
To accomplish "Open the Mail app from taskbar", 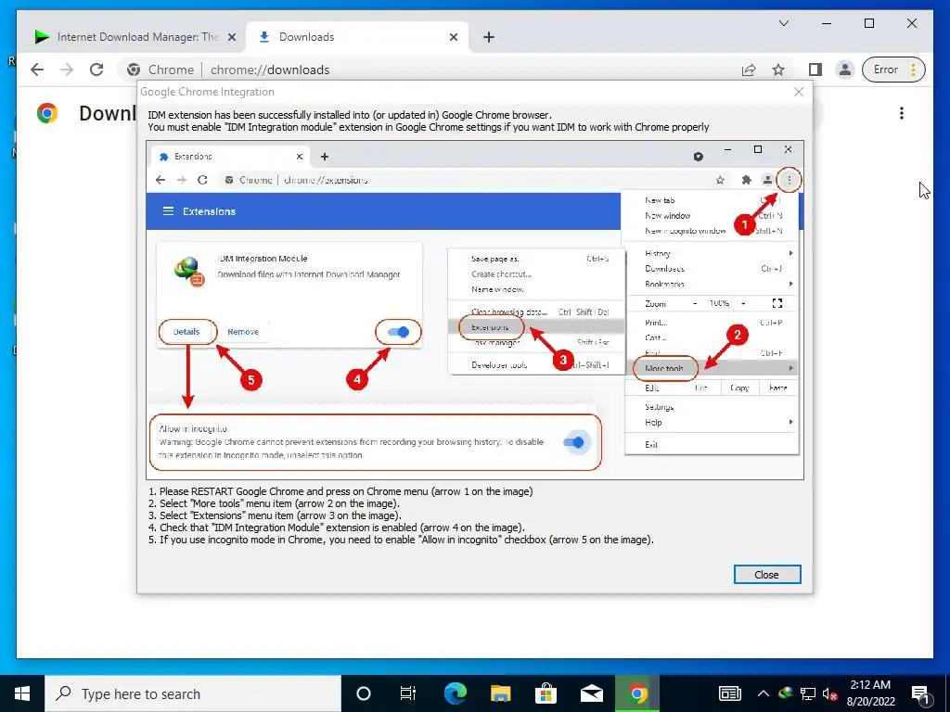I will 591,693.
